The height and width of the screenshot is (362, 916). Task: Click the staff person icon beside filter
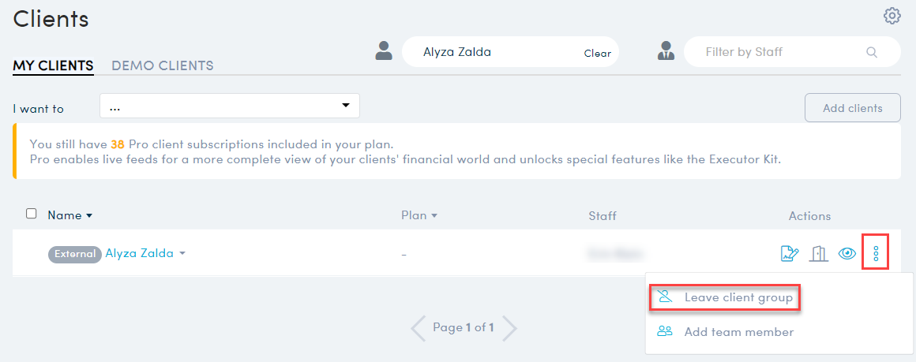point(666,50)
